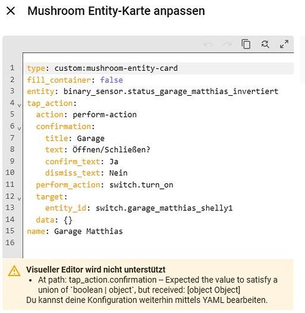Expand the code editor to fullscreen
305x313 pixels.
coord(284,44)
